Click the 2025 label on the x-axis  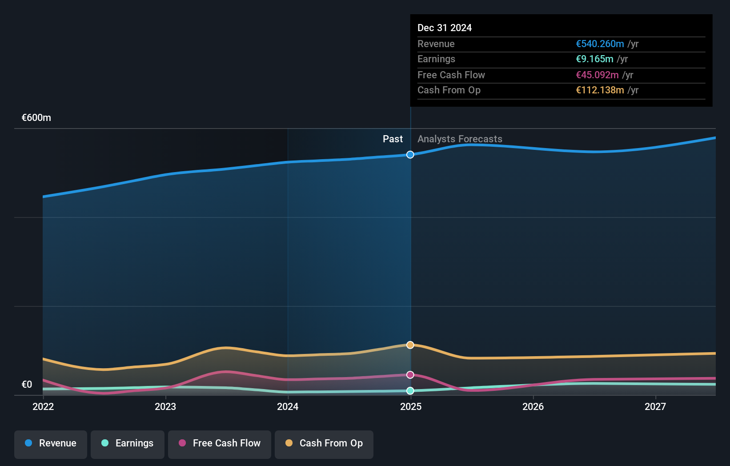(x=410, y=406)
